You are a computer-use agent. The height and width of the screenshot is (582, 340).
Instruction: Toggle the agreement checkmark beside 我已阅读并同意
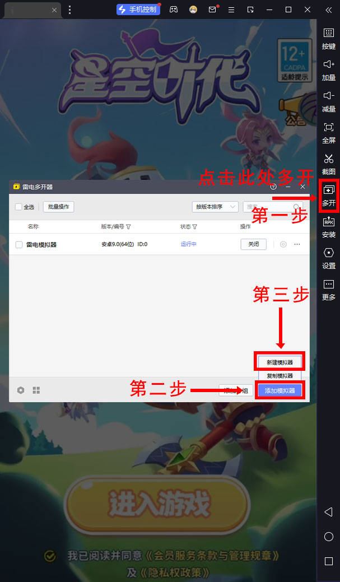pyautogui.click(x=50, y=556)
